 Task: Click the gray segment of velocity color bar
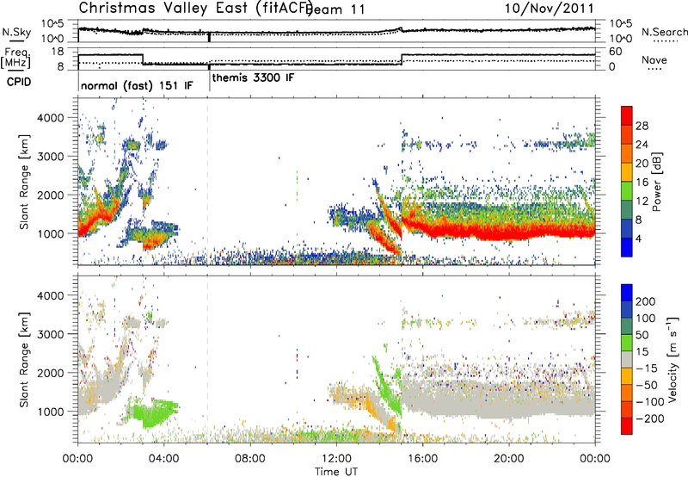click(x=627, y=359)
